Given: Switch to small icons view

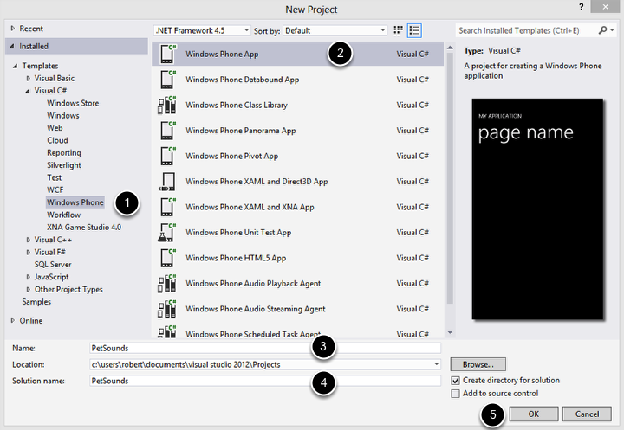Looking at the screenshot, I should pyautogui.click(x=398, y=30).
